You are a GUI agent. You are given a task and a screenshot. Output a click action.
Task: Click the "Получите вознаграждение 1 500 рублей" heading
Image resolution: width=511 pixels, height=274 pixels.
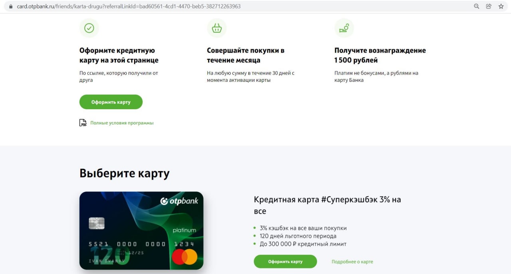380,55
